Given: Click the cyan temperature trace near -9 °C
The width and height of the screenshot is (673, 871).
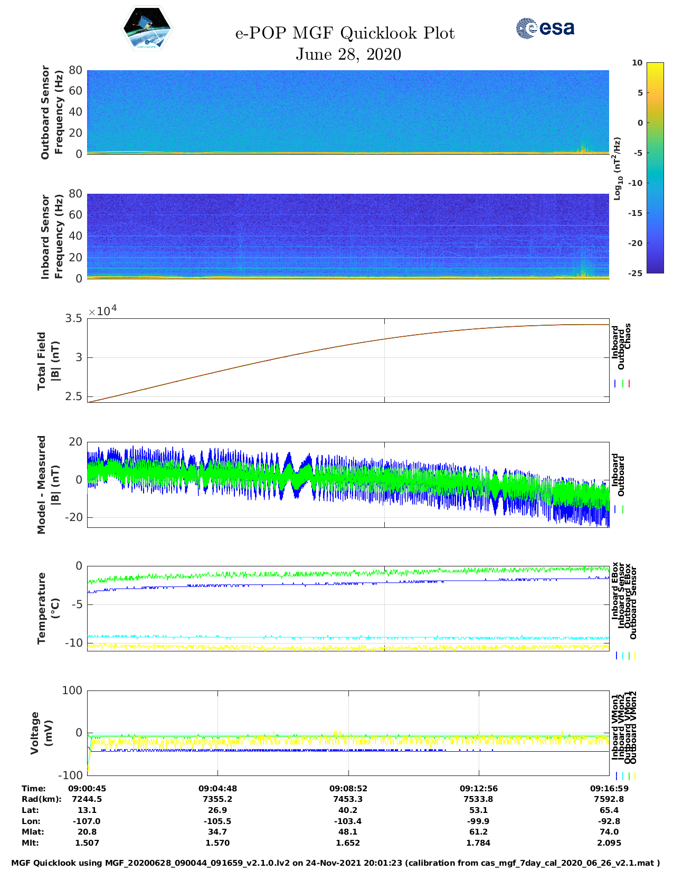Looking at the screenshot, I should [317, 637].
